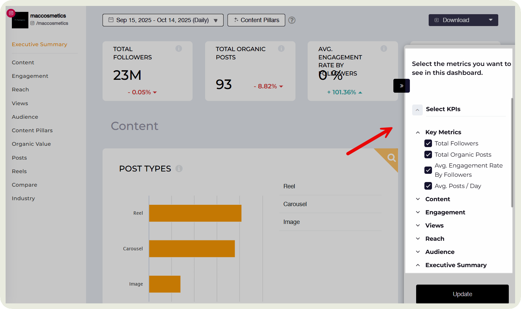Click the magnifier search corner icon
Image resolution: width=521 pixels, height=309 pixels.
click(391, 157)
